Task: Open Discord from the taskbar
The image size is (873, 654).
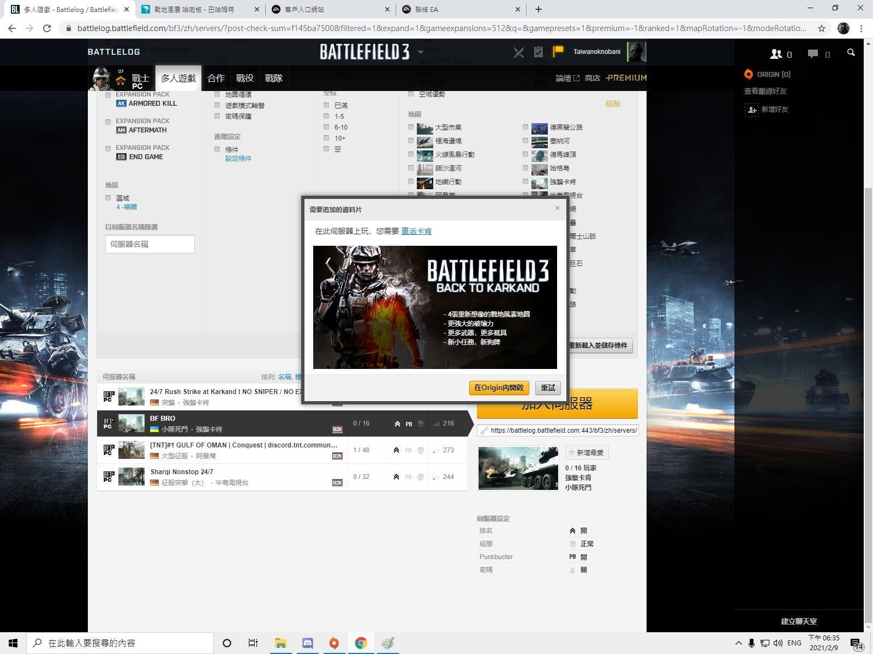Action: click(307, 643)
